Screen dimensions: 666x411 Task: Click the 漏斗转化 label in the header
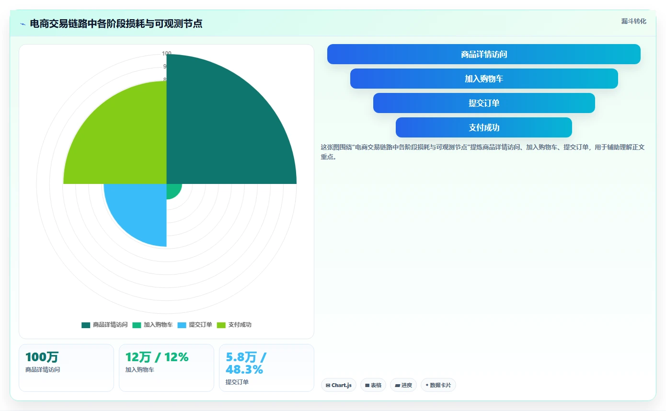pyautogui.click(x=633, y=21)
